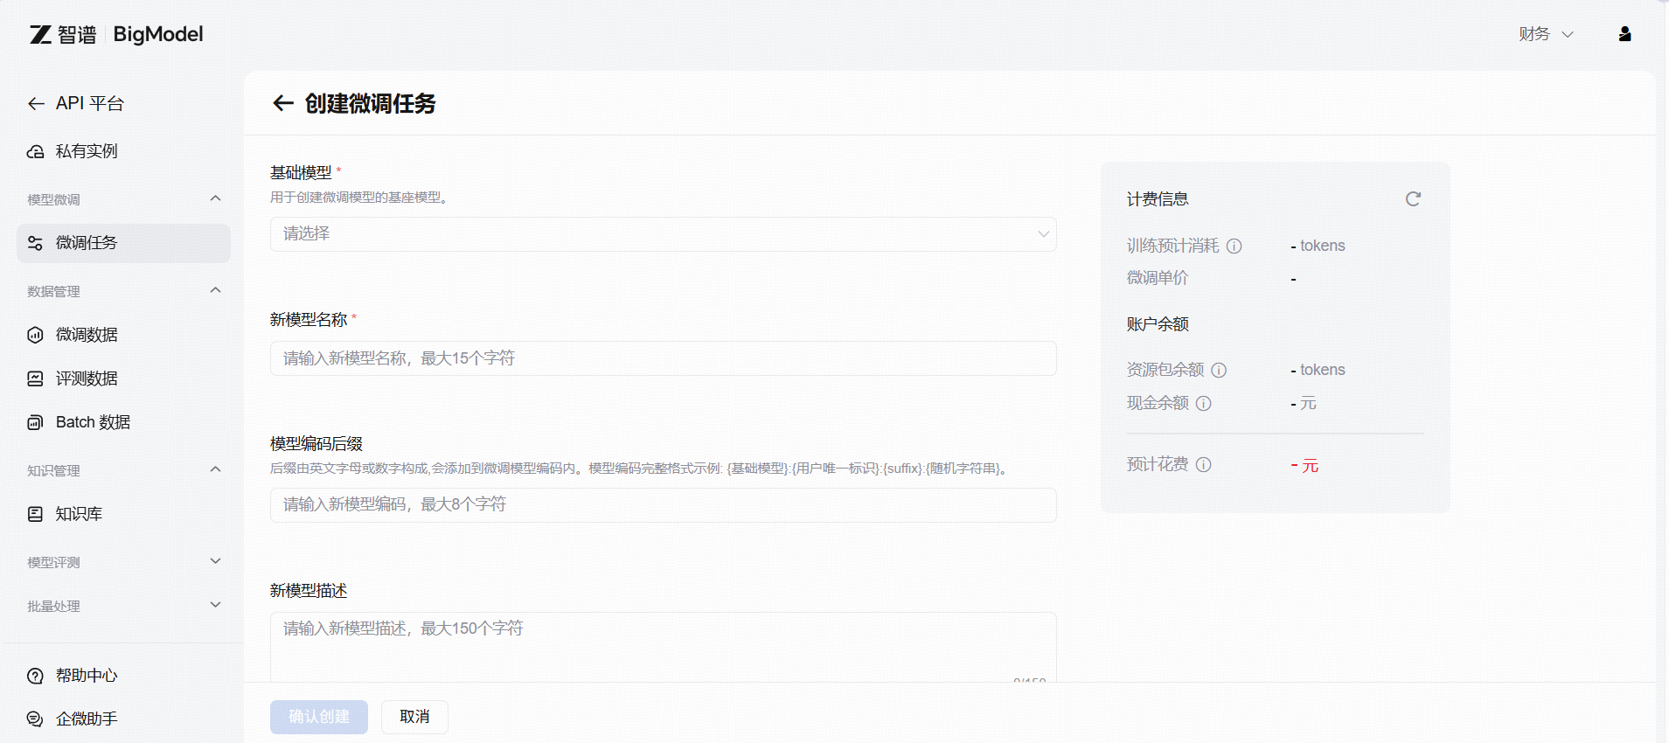Click the Zhipu BigModel logo
The image size is (1669, 743).
116,34
